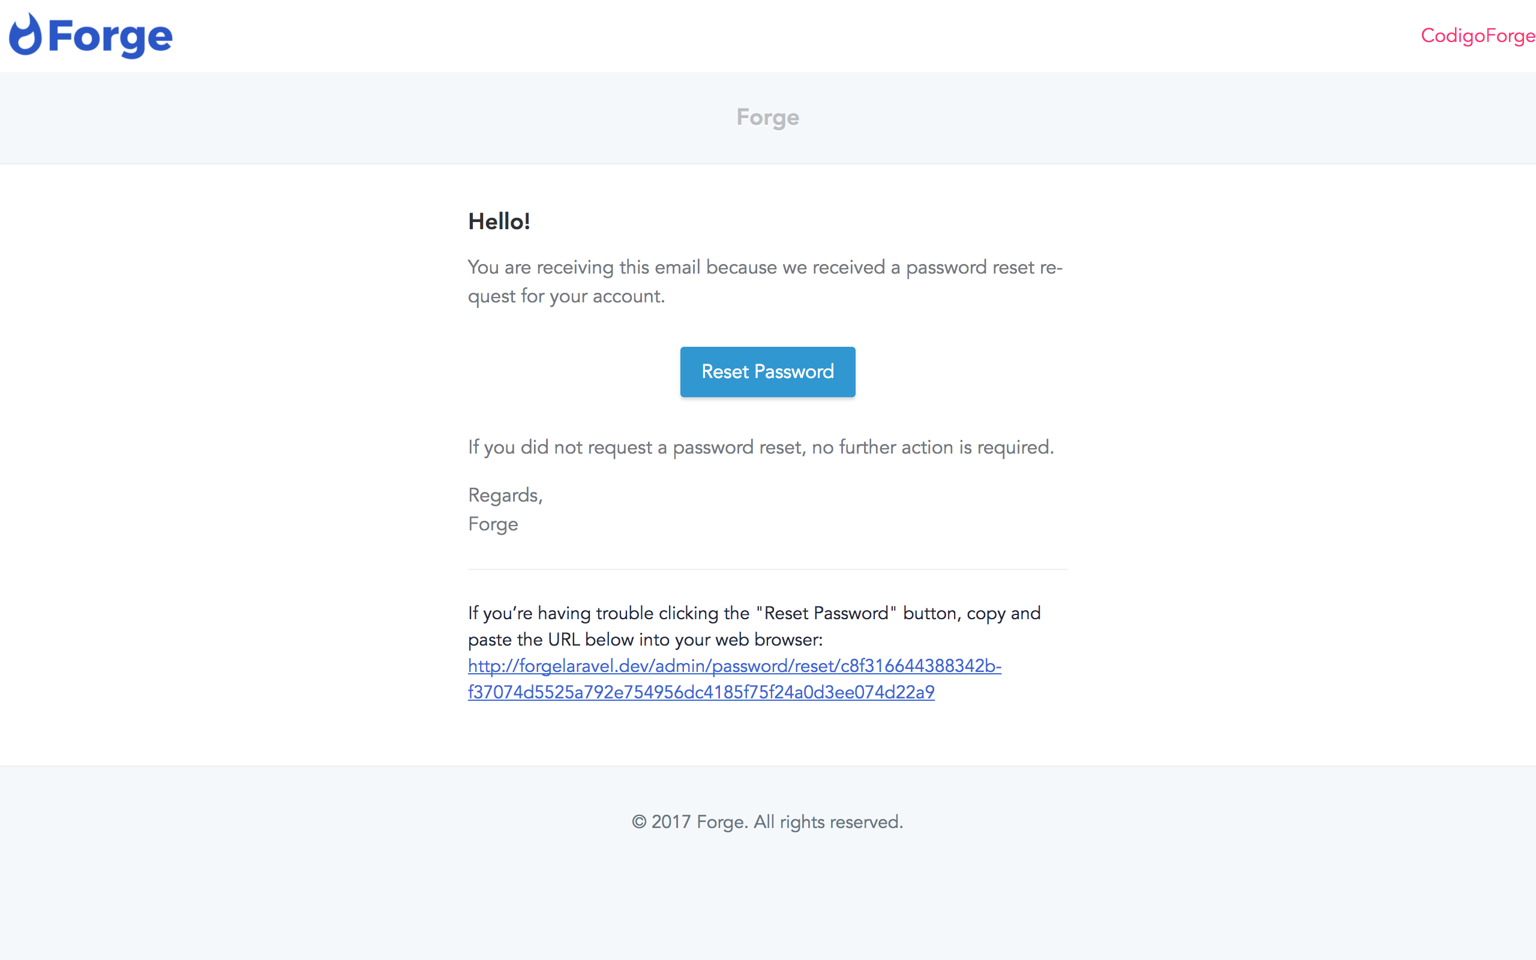Click the quoted "Reset Password" phrase in the help text

826,613
